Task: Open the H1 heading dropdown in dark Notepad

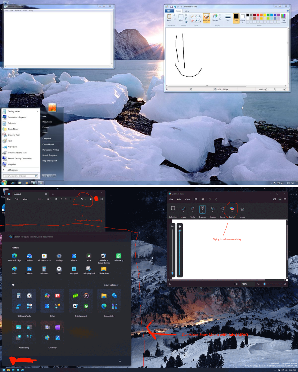Action: click(x=40, y=199)
